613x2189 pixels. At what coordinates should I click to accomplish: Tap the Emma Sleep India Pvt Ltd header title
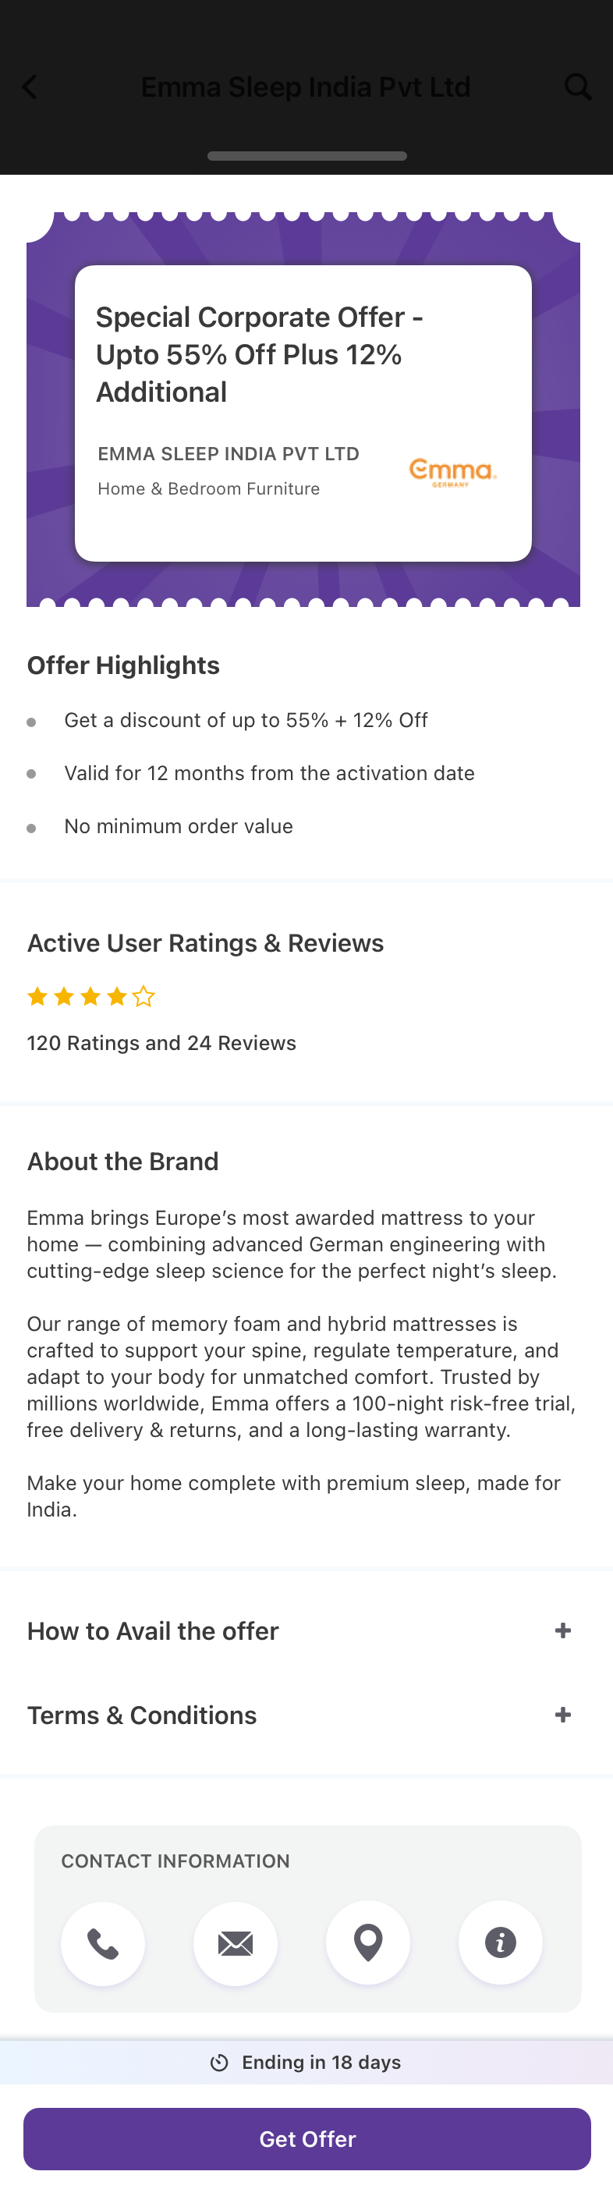coord(306,87)
